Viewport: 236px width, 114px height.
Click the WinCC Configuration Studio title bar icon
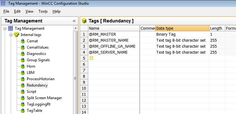click(3, 3)
